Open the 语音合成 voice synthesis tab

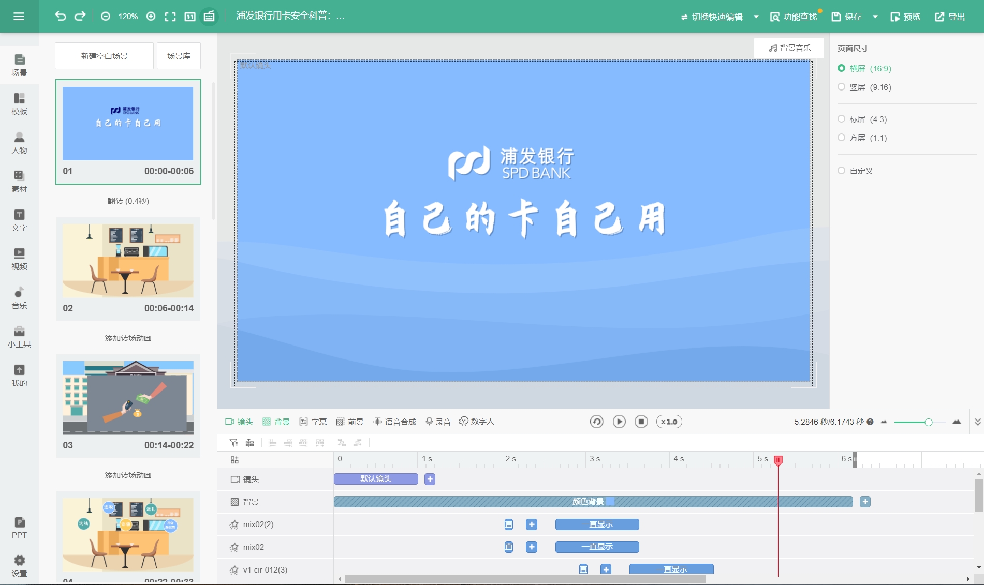[x=394, y=422]
